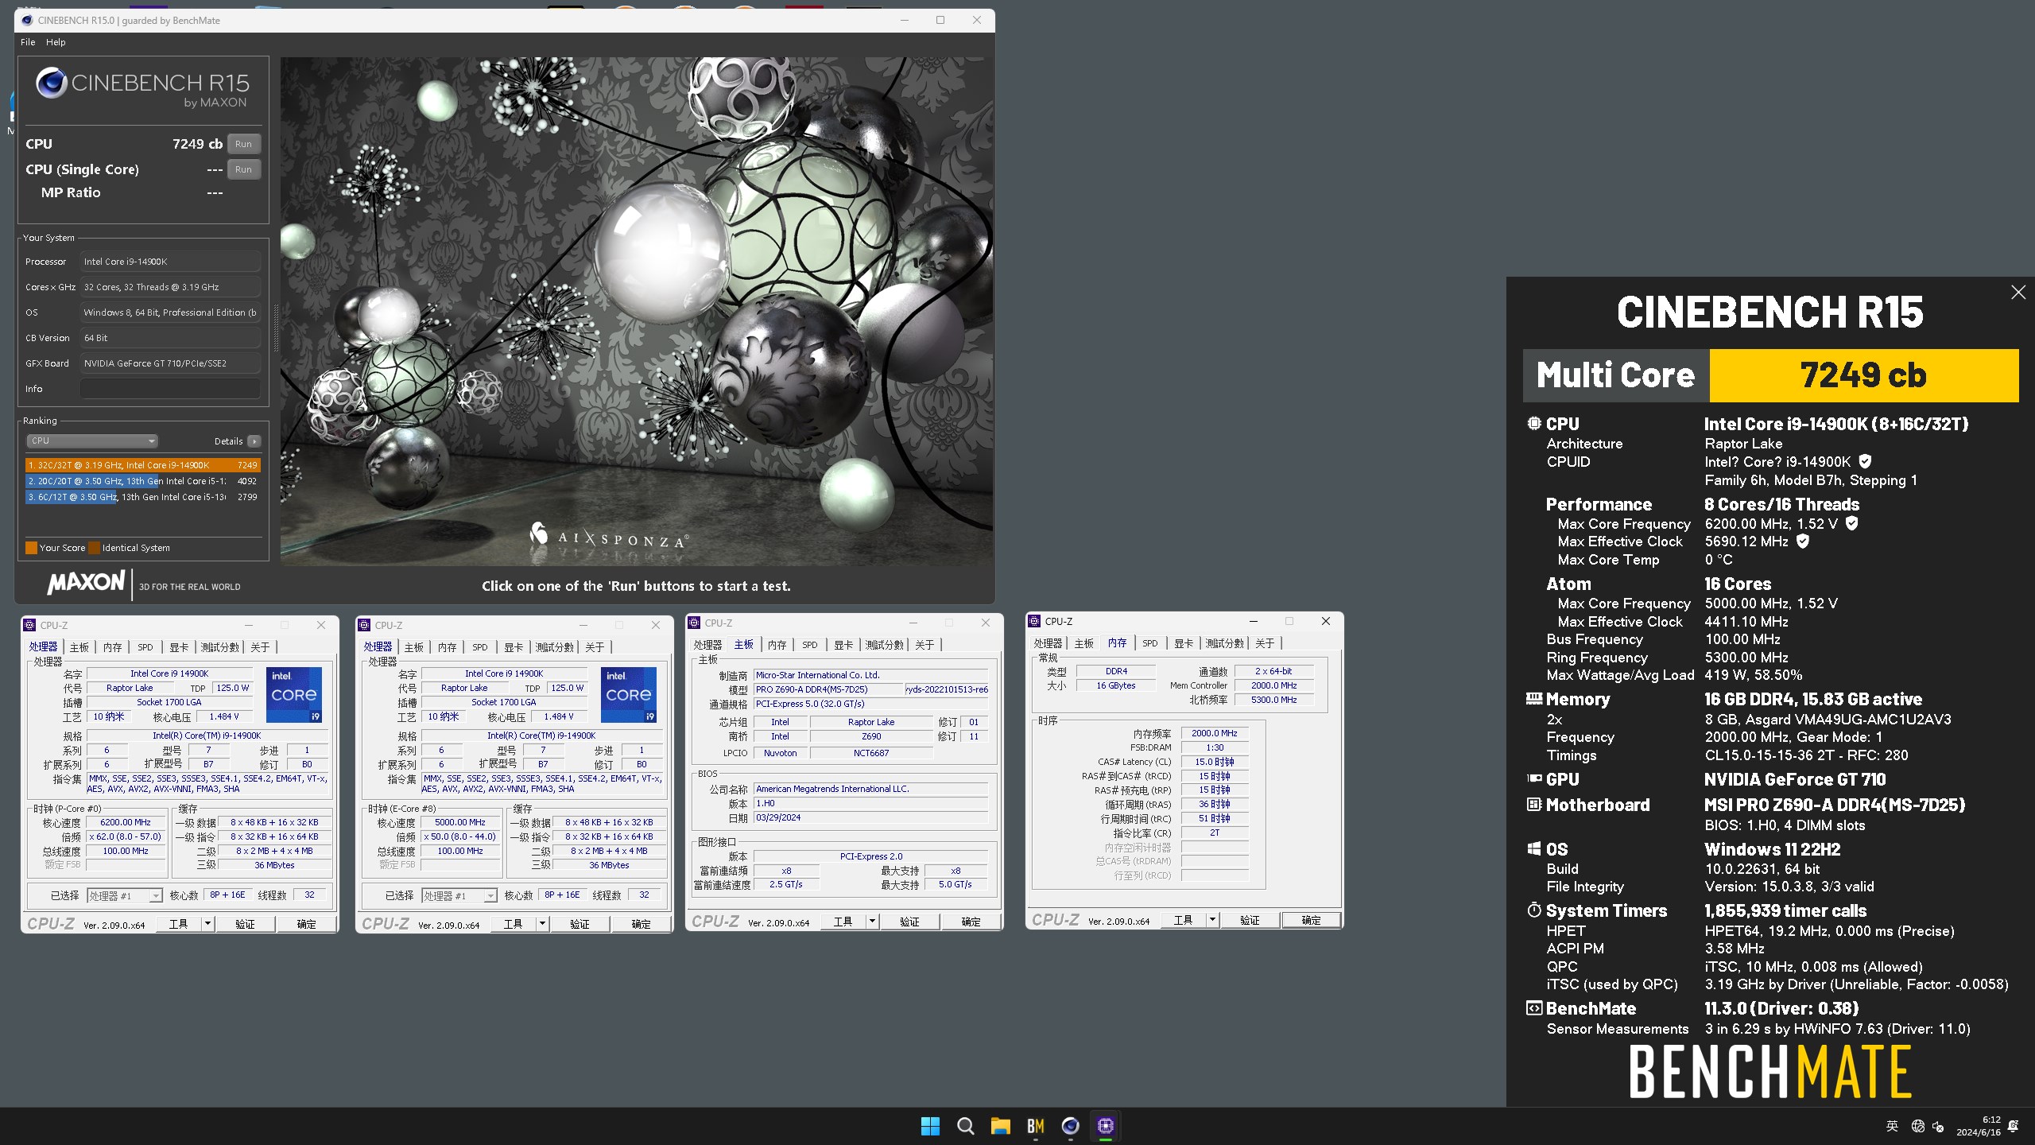Viewport: 2035px width, 1145px height.
Task: Open taskbar Search magnifier
Action: coord(965,1126)
